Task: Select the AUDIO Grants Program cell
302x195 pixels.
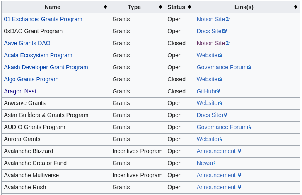Action: tap(56, 127)
